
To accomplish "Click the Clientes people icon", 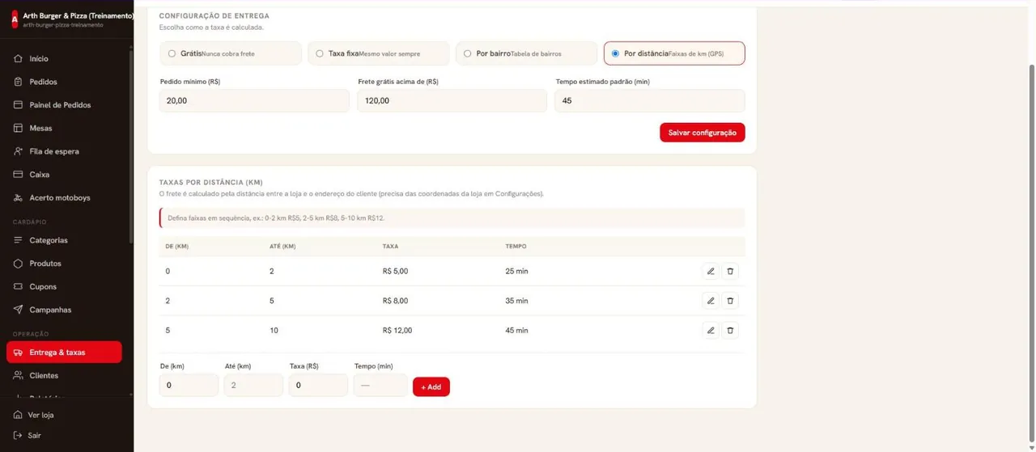I will pos(18,375).
